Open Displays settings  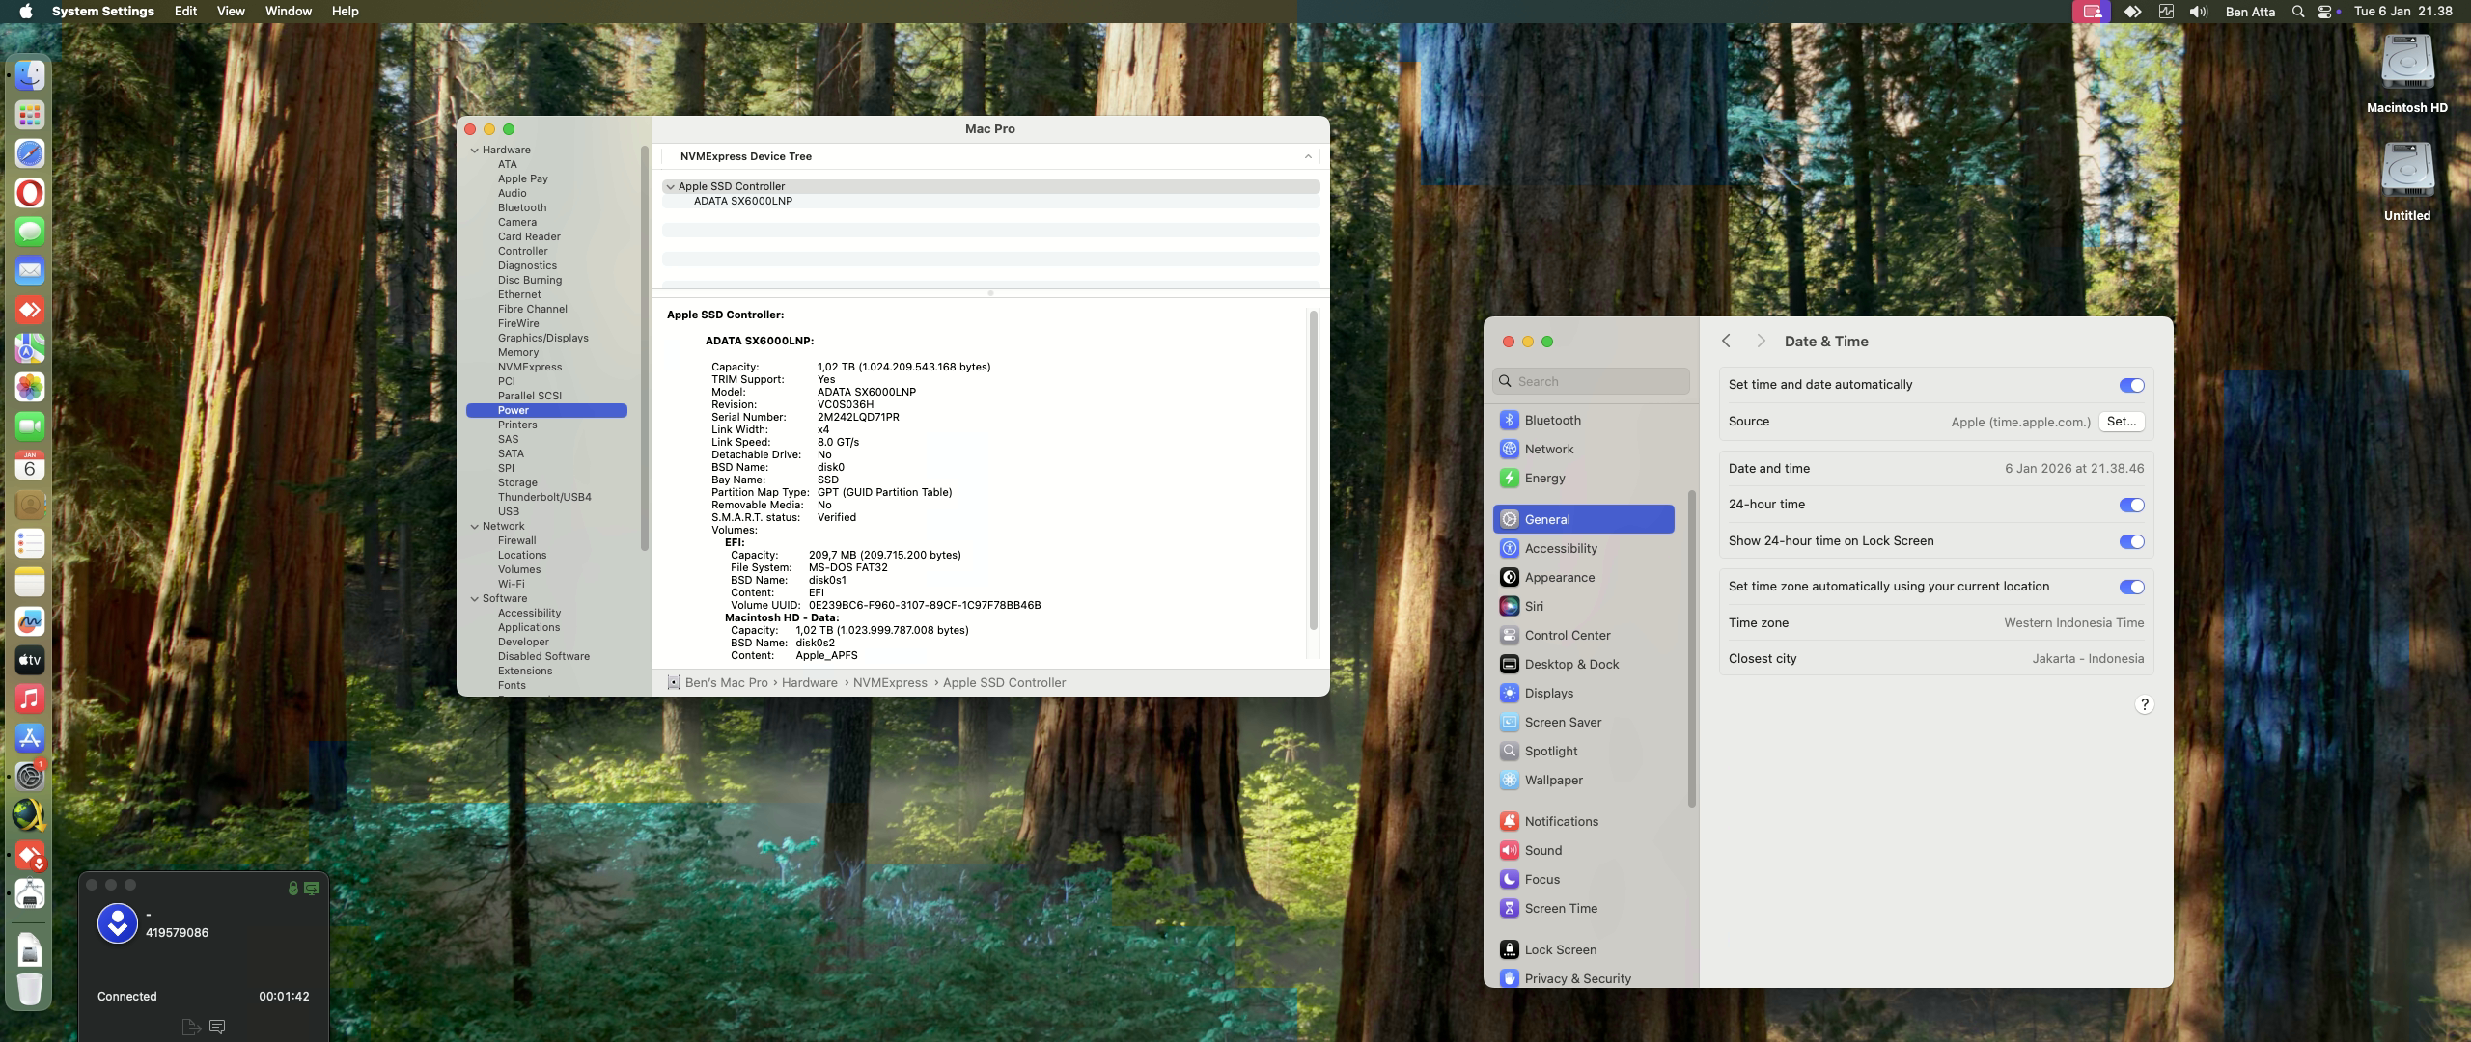pyautogui.click(x=1583, y=693)
